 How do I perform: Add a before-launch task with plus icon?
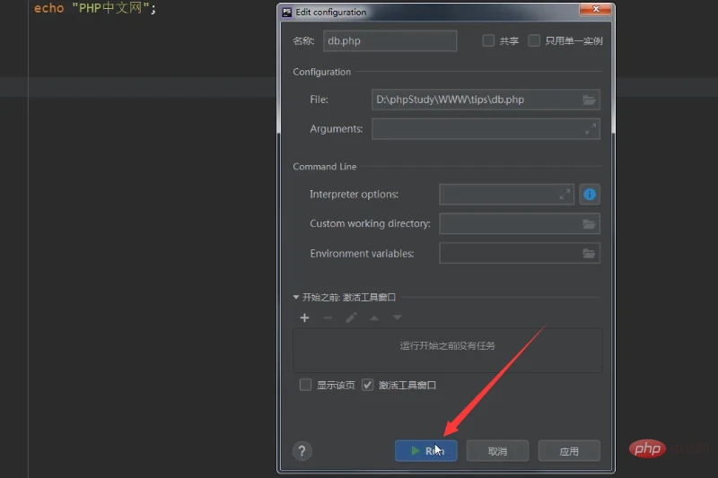point(304,317)
